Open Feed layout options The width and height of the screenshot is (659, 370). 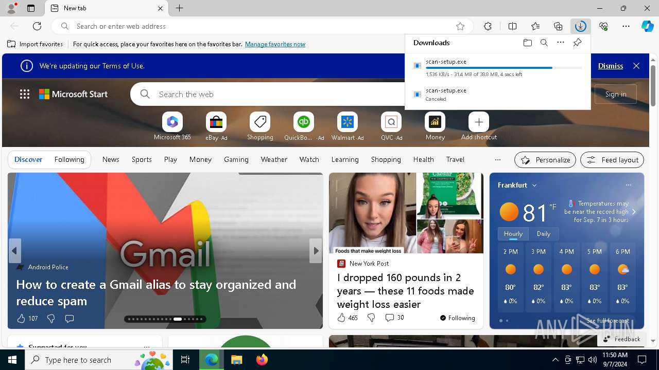tap(612, 160)
